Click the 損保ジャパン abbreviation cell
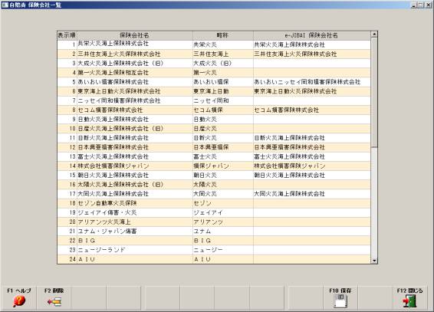 [x=223, y=166]
